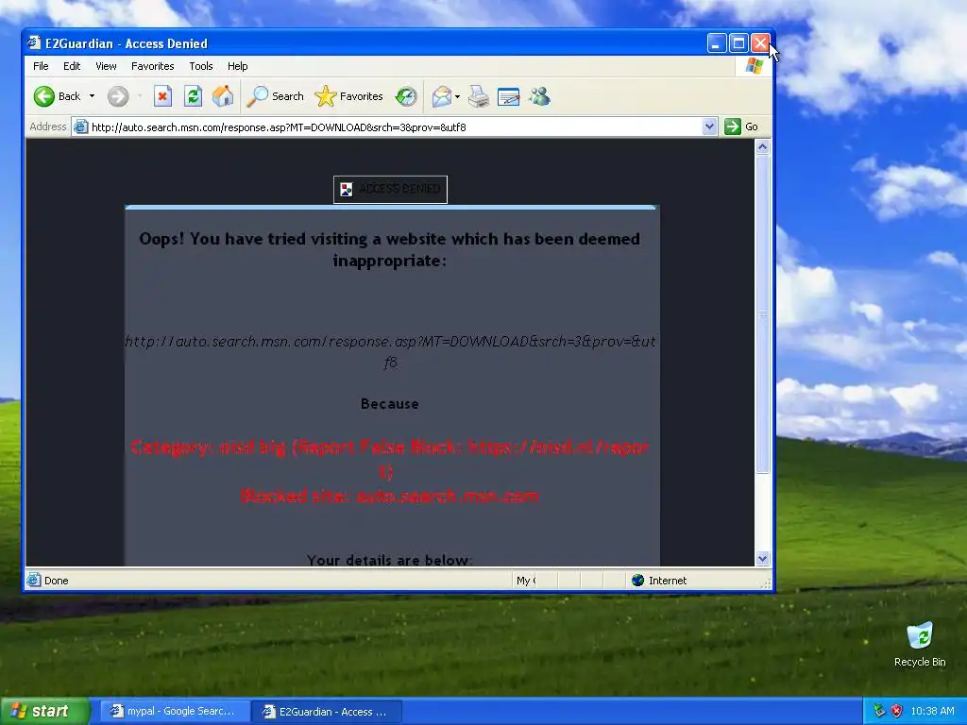Click the 10:38 AM taskbar clock
The image size is (967, 725).
tap(932, 711)
